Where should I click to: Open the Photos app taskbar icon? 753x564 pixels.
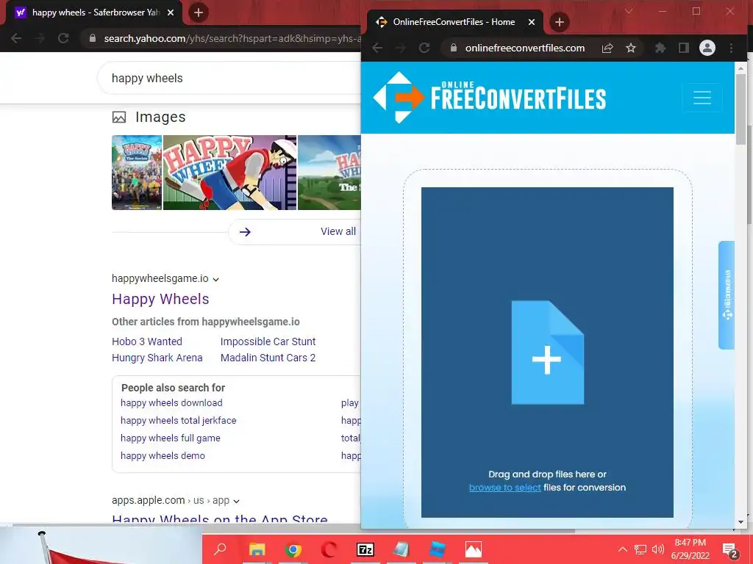point(473,549)
